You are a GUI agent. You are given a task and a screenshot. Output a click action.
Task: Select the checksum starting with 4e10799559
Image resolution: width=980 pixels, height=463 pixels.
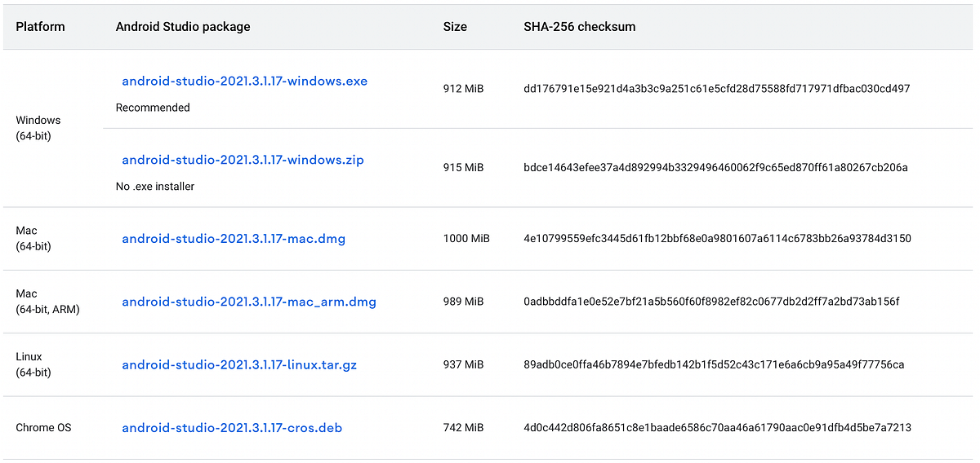point(717,239)
